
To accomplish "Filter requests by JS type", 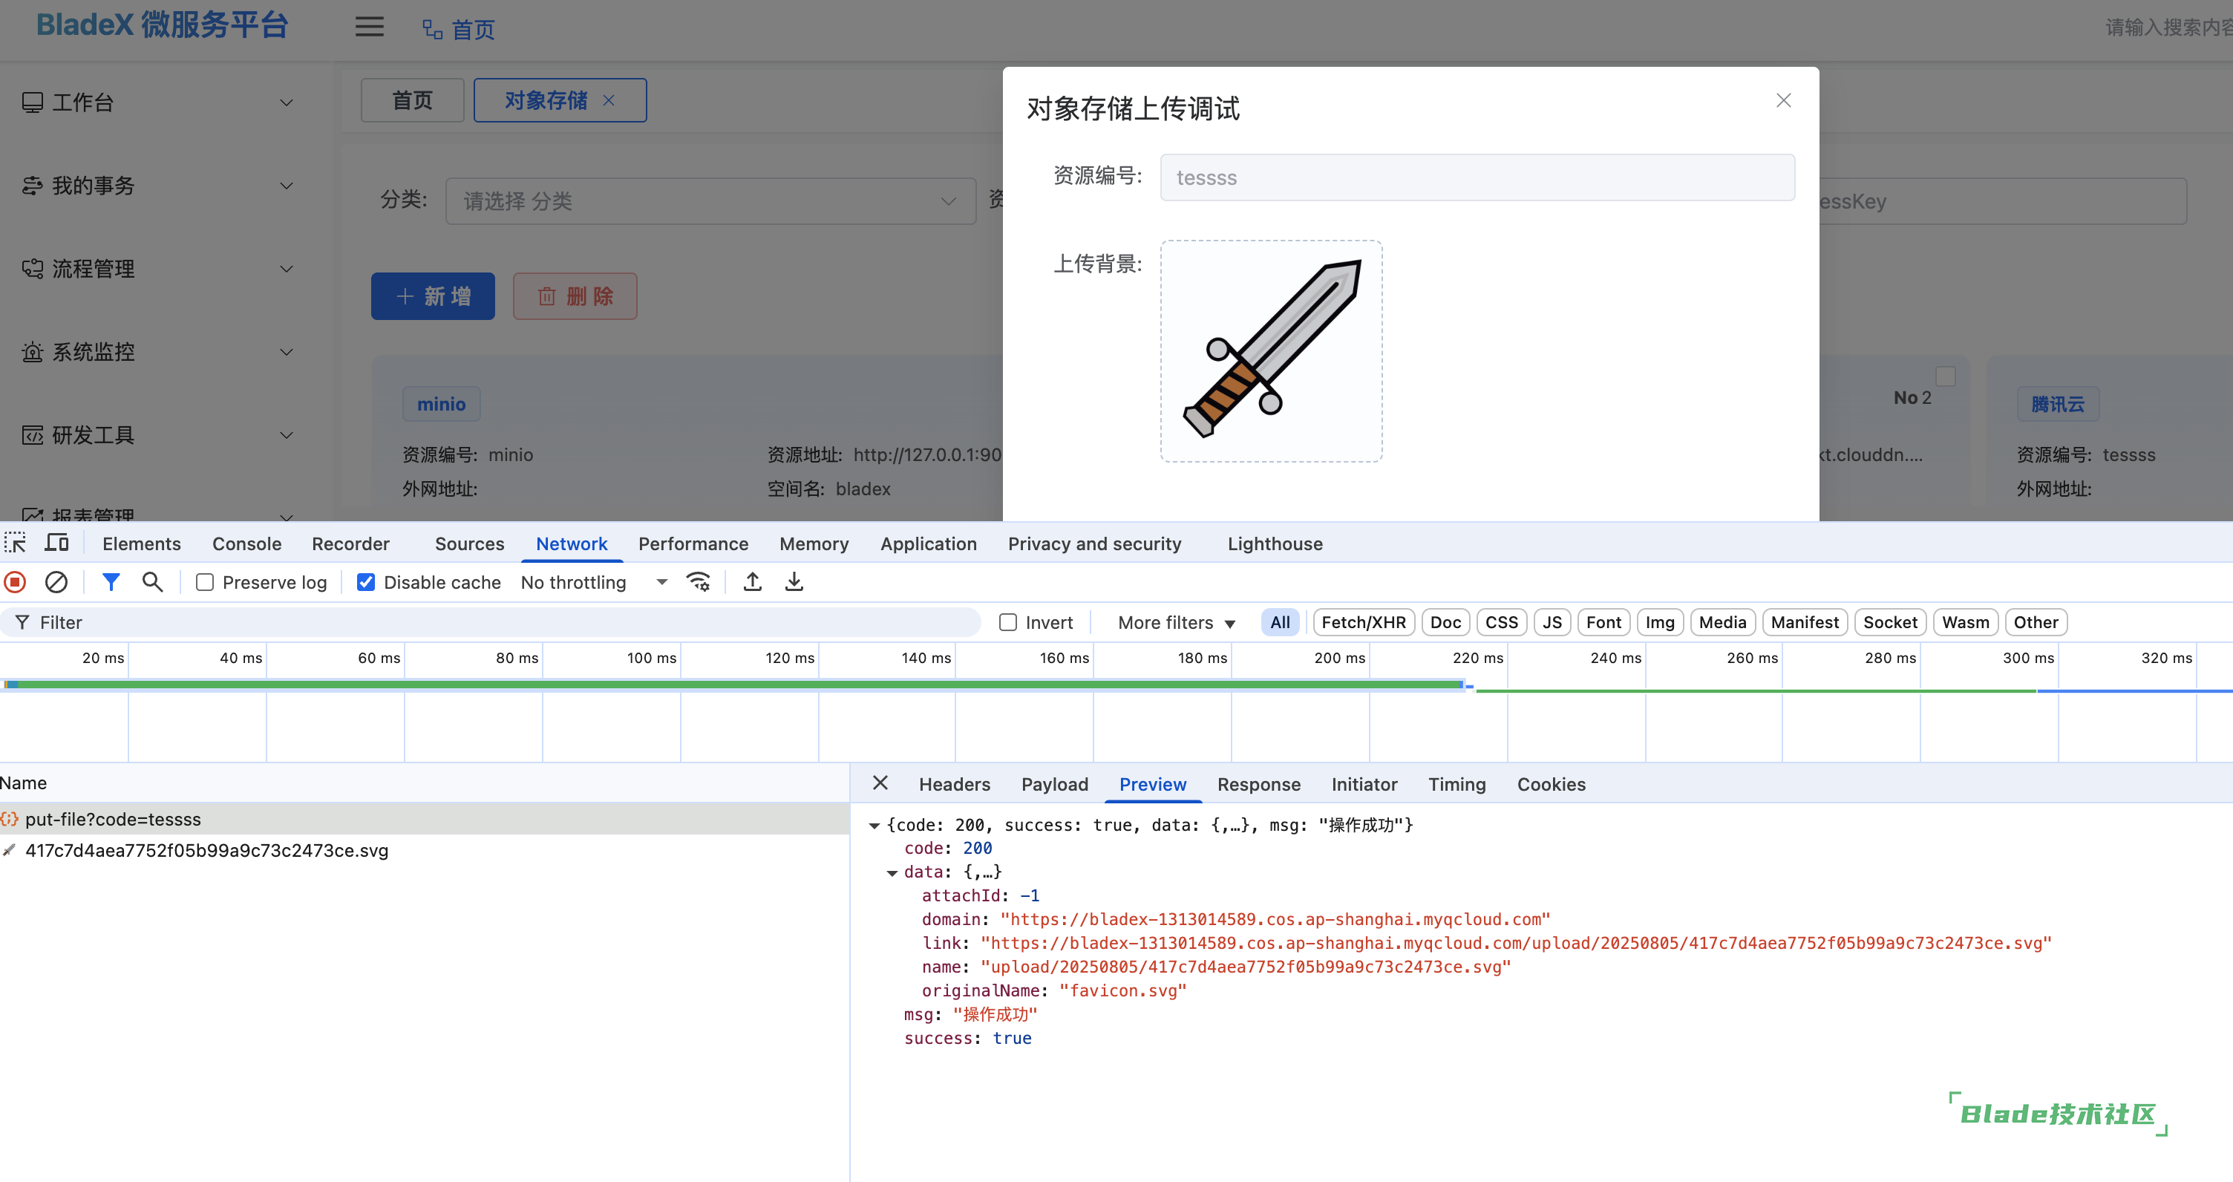I will tap(1552, 621).
